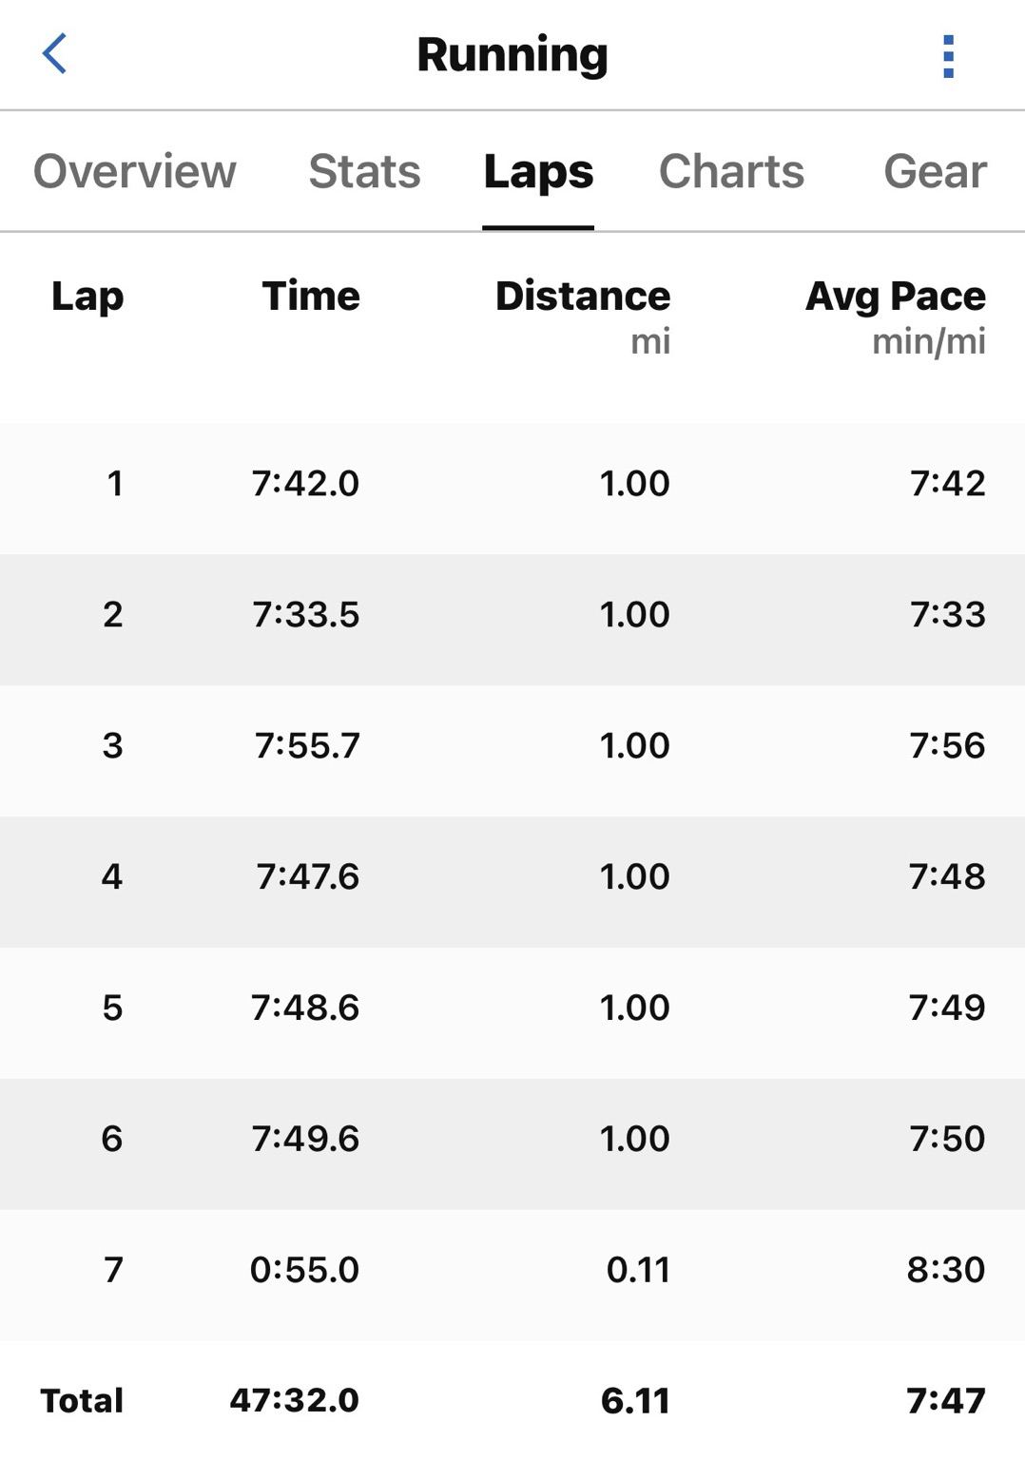Image resolution: width=1025 pixels, height=1460 pixels.
Task: Tap the Running page title
Action: pyautogui.click(x=512, y=55)
